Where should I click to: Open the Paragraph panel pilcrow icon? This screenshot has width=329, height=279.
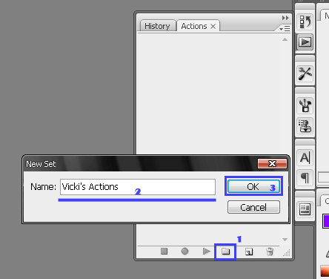pos(305,177)
